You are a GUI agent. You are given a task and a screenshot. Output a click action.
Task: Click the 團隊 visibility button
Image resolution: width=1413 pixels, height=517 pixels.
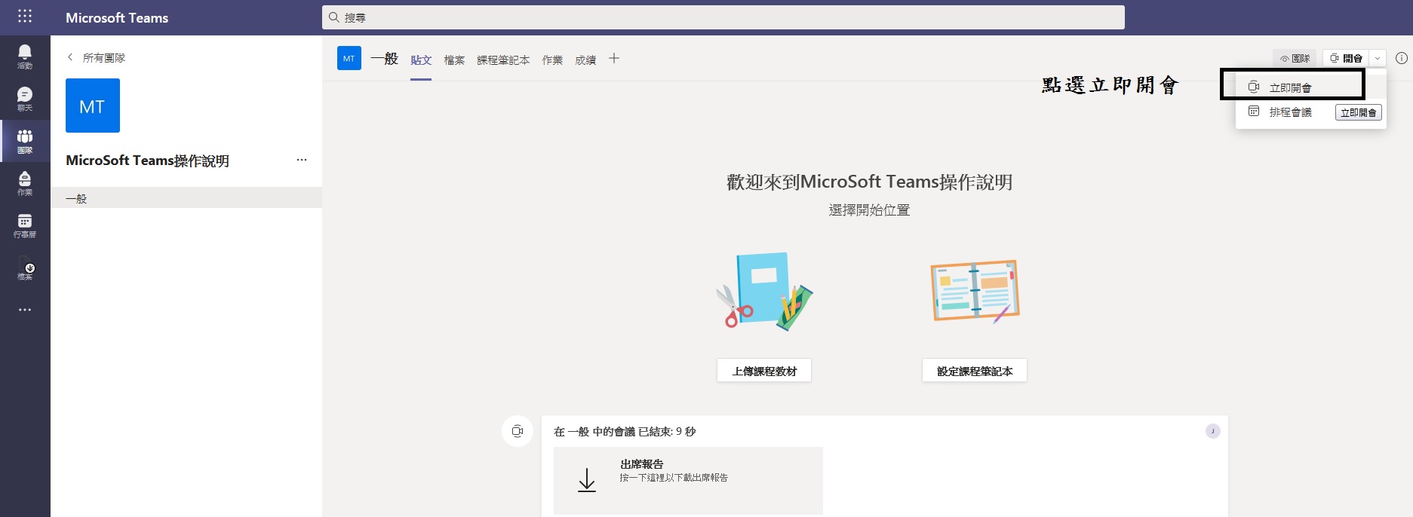(1295, 58)
